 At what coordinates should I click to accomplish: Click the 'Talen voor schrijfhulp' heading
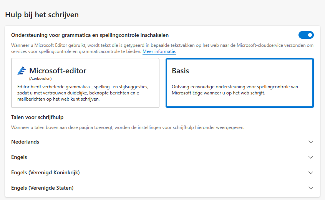37,117
